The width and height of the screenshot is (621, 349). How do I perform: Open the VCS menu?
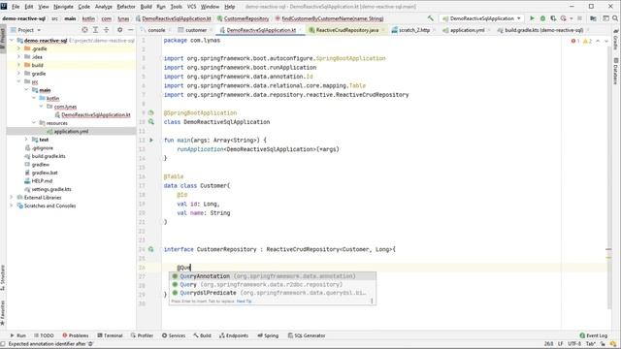tap(191, 7)
